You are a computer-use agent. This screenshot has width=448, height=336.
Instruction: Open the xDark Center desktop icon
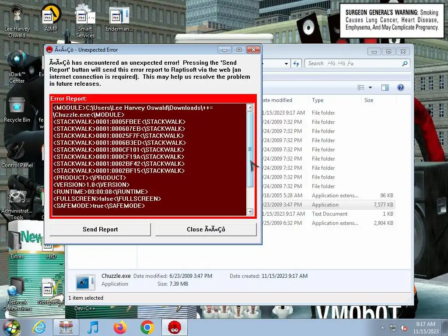pos(17,67)
